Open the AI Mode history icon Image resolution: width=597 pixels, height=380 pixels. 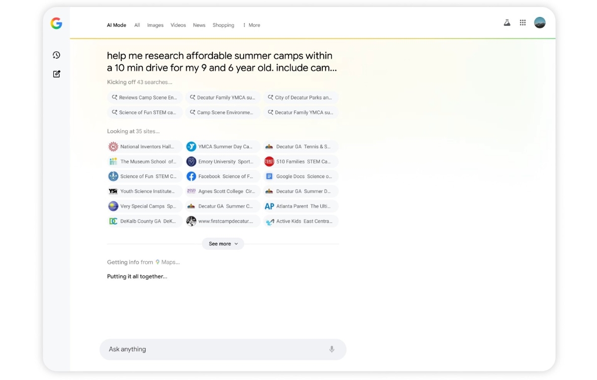(56, 55)
